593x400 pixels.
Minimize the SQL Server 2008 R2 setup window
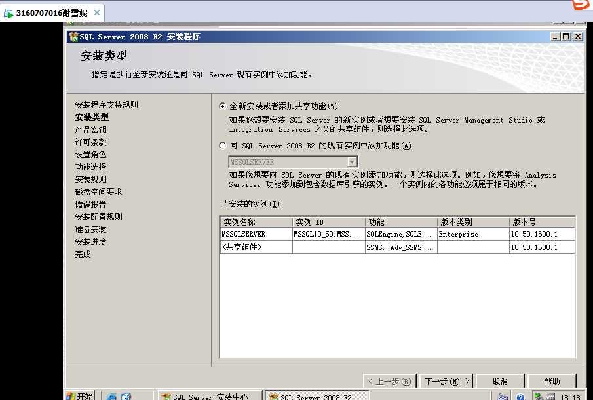coord(555,37)
